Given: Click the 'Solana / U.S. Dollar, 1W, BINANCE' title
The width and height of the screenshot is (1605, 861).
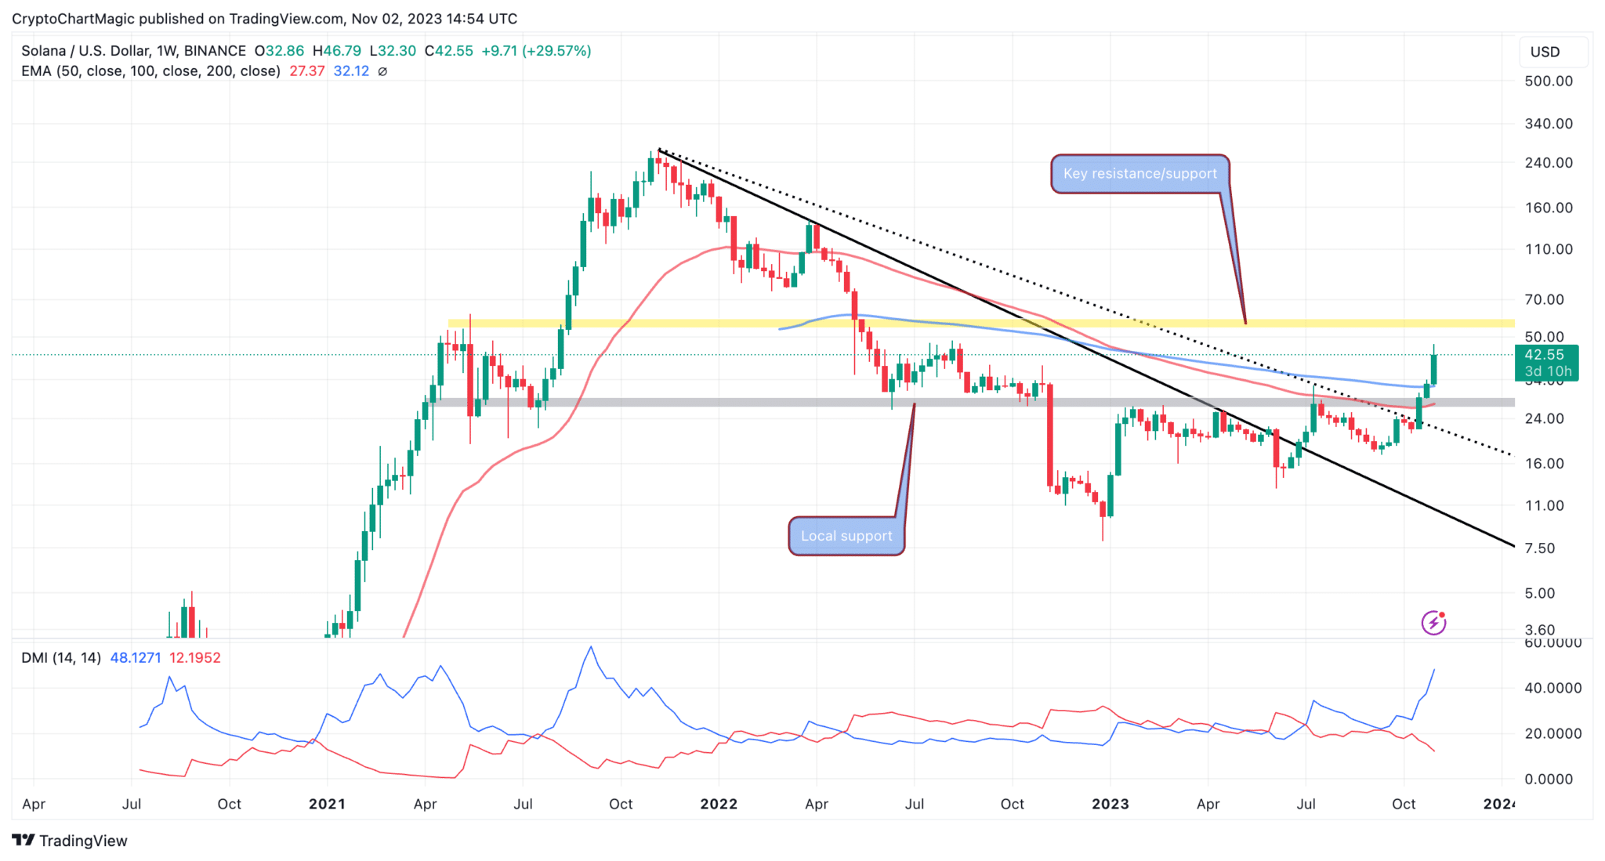Looking at the screenshot, I should 133,51.
